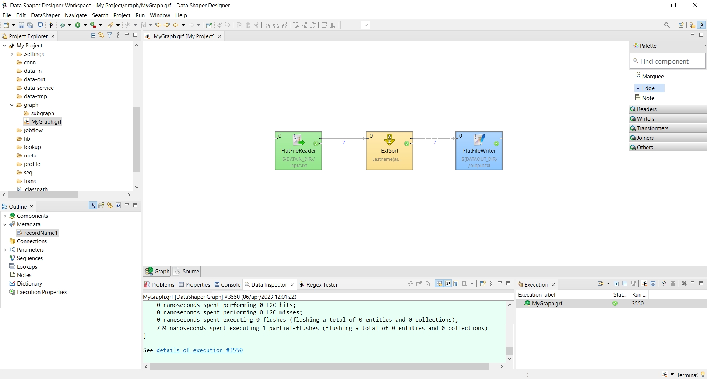Viewport: 707px width, 379px height.
Task: Click Execution Properties in the Outline
Action: coord(38,292)
